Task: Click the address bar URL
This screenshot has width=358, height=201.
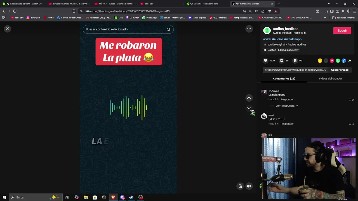Action: [x=127, y=11]
